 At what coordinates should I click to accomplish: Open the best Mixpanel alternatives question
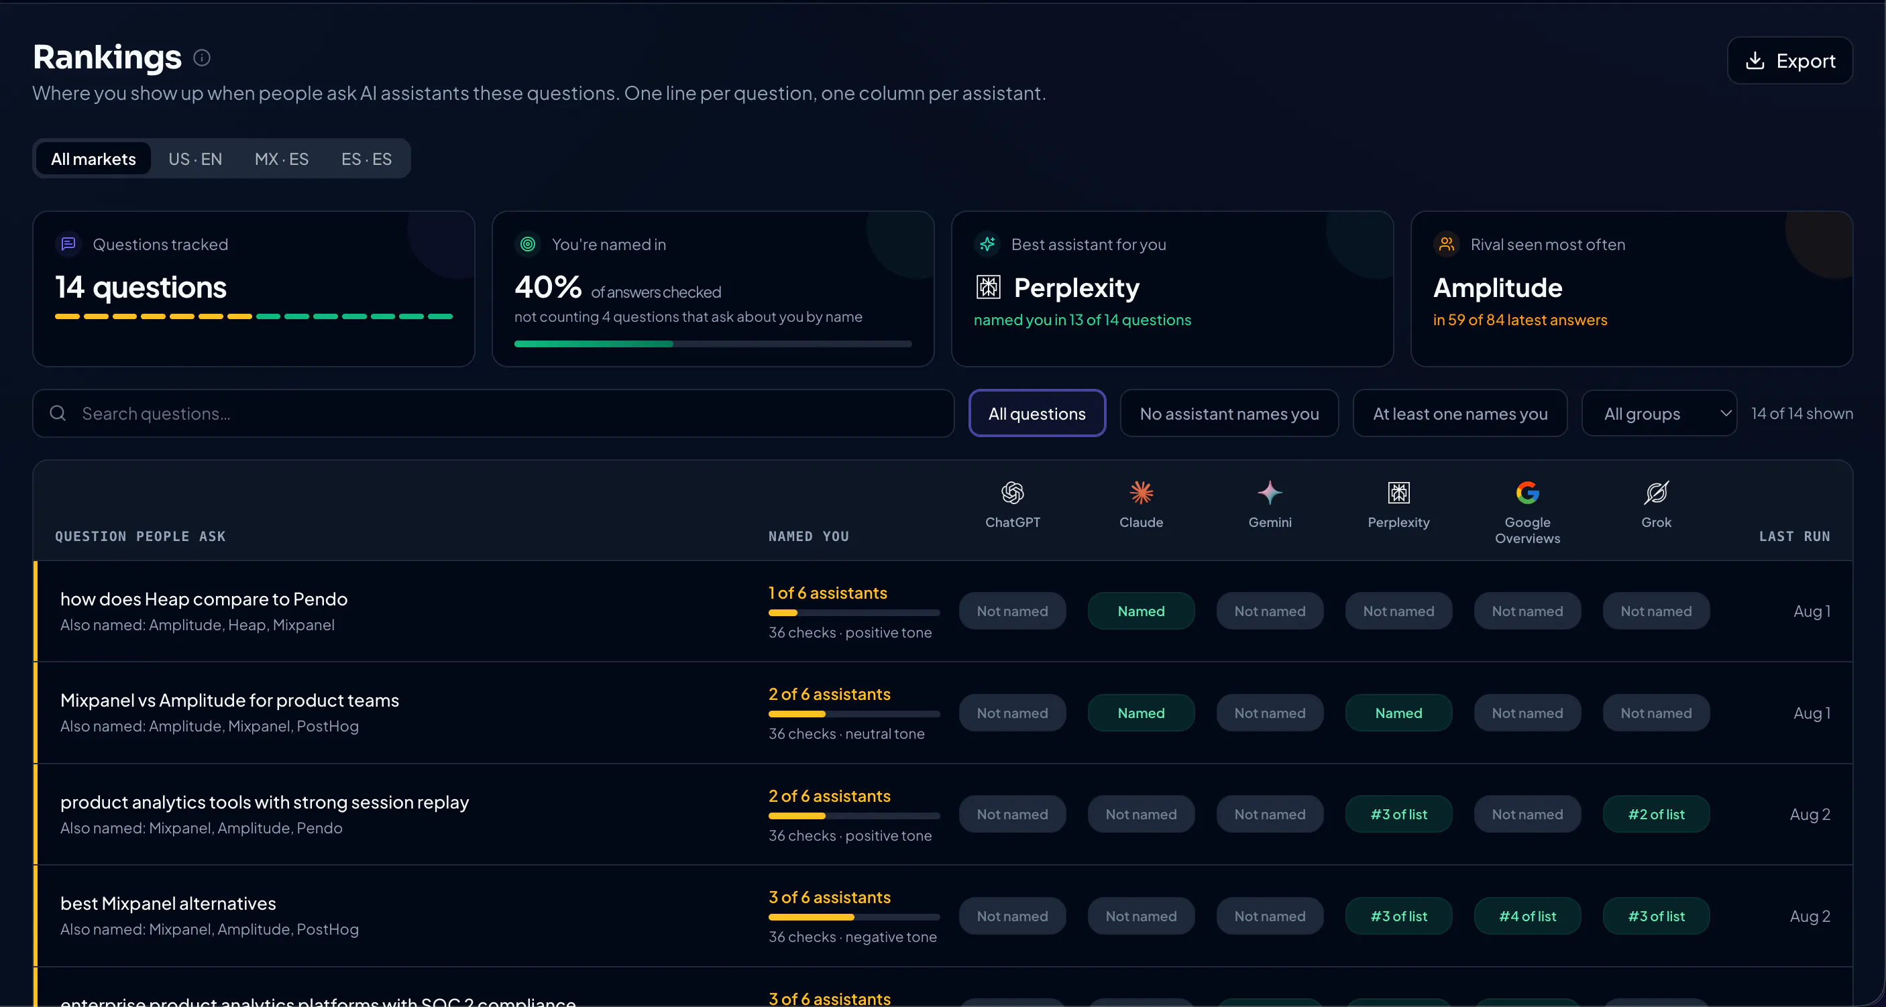(168, 903)
